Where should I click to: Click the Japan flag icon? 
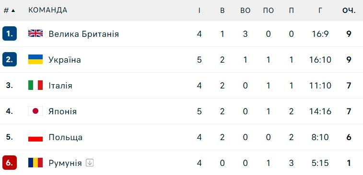coord(35,111)
